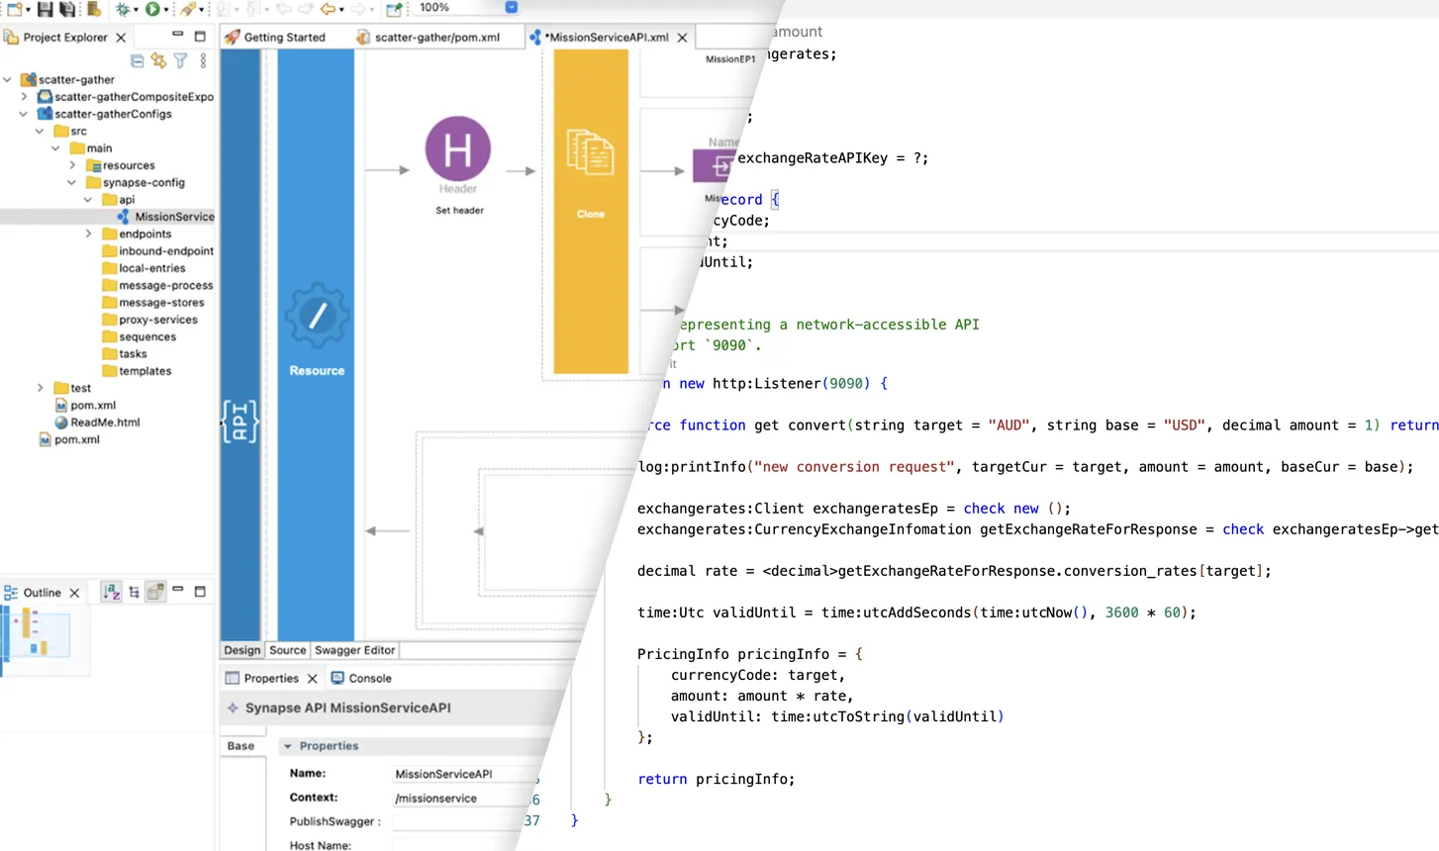The image size is (1439, 851).
Task: Open ReadMe.html in the tree
Action: 97,422
